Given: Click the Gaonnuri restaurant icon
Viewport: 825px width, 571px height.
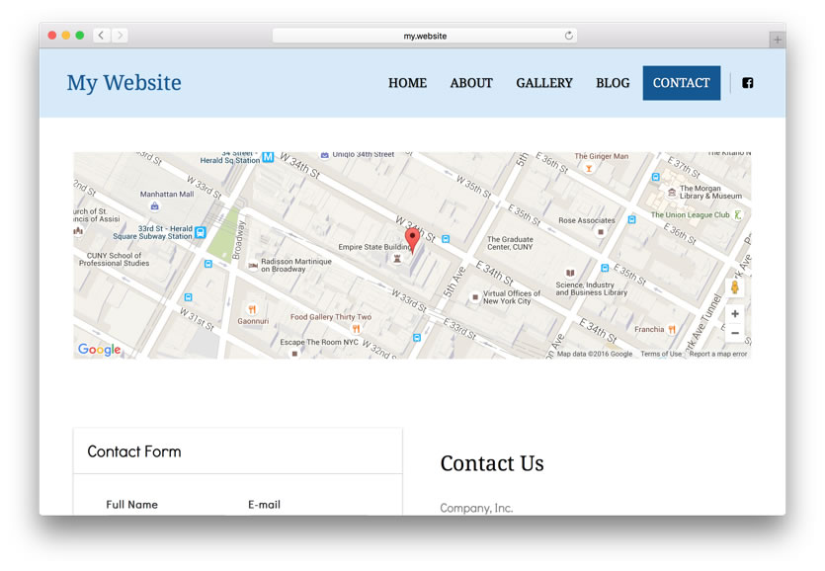Looking at the screenshot, I should [x=252, y=309].
